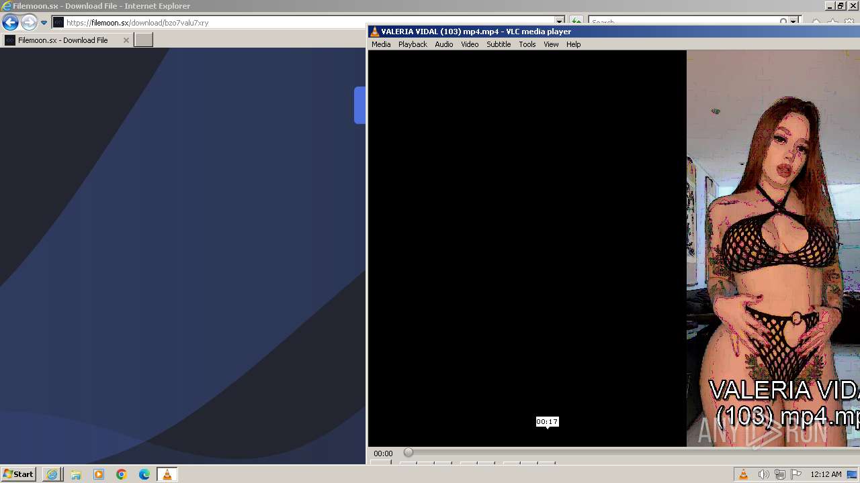Minimize the Internet Explorer window
The width and height of the screenshot is (860, 483).
tap(830, 5)
